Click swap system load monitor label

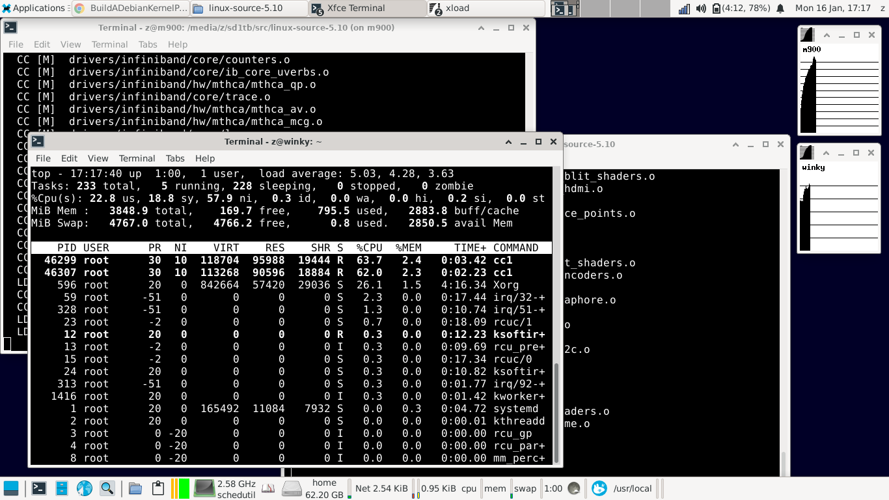(525, 488)
